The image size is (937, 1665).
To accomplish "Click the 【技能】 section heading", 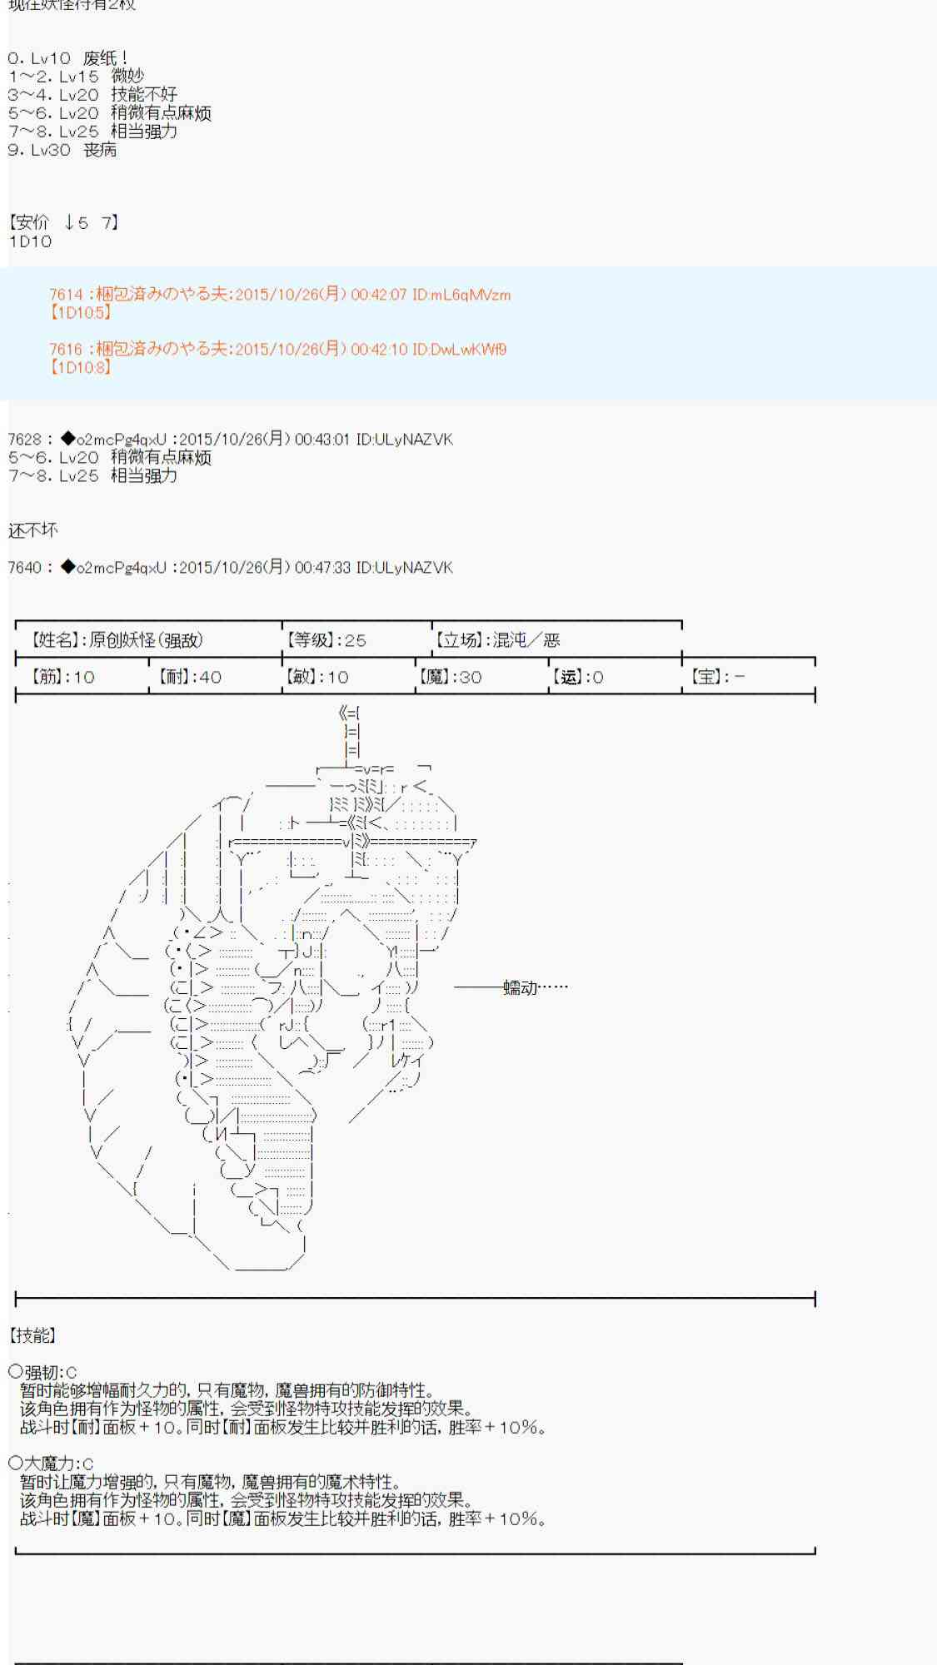I will [x=32, y=1335].
